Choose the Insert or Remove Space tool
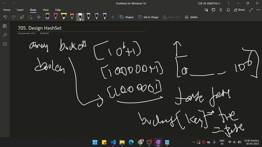Viewport: 262px width, 147px height. [38, 17]
